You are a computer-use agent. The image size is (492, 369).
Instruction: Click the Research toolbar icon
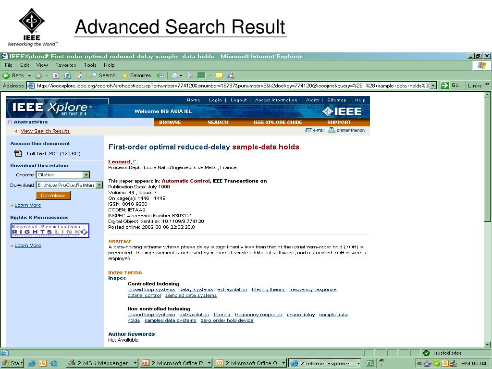(x=231, y=75)
